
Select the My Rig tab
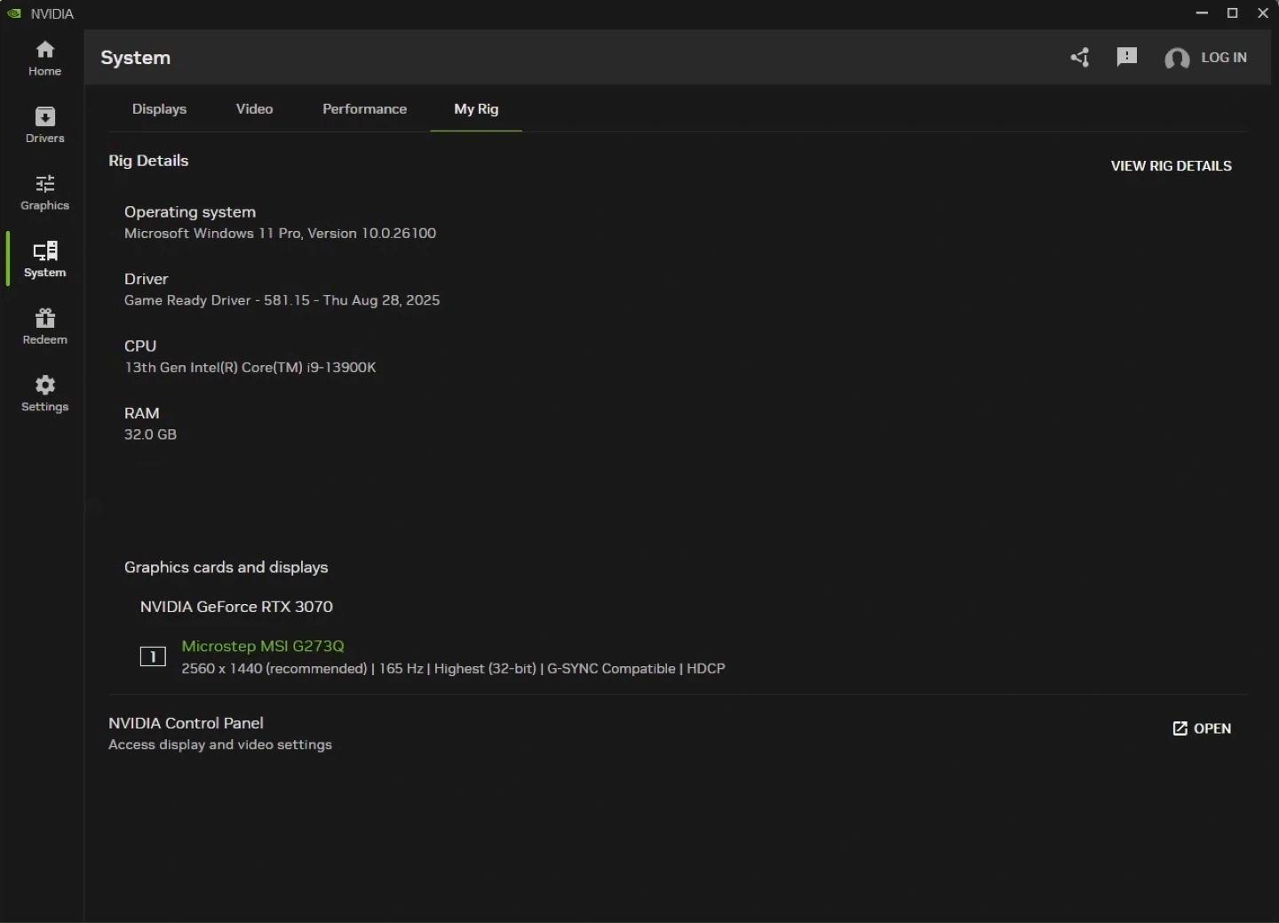476,109
